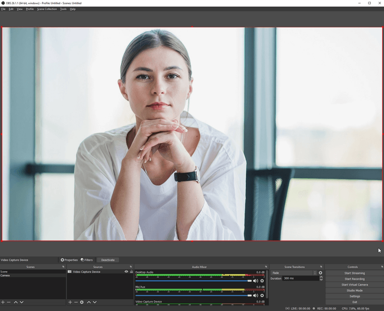Move Video Capture Device up with the arrow icon

point(89,302)
